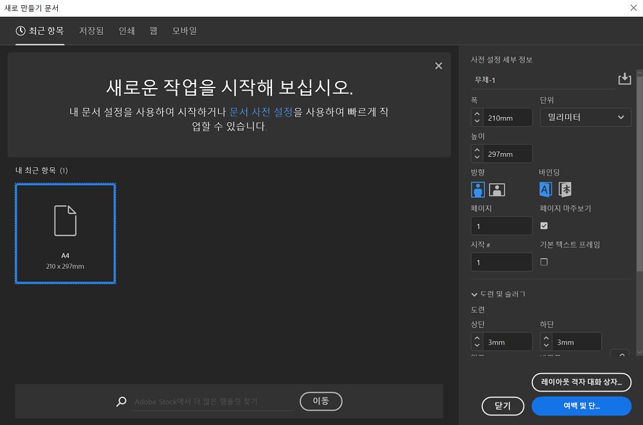The width and height of the screenshot is (643, 425).
Task: Switch to the 최근 항목 tab
Action: pyautogui.click(x=40, y=31)
